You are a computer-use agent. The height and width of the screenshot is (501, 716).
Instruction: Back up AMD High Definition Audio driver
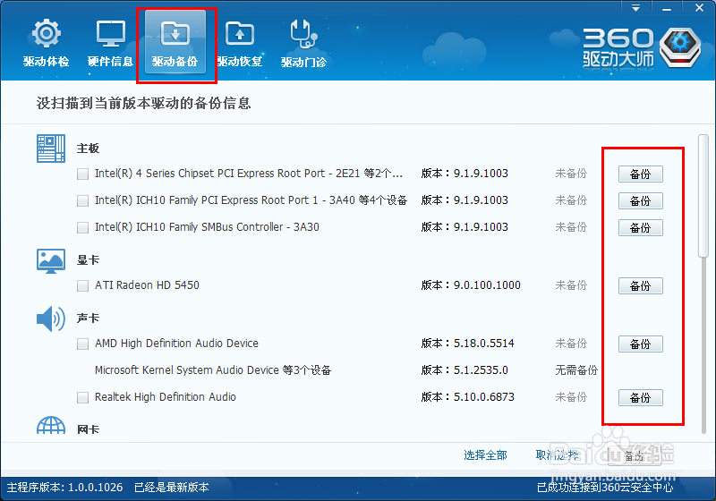(x=640, y=344)
